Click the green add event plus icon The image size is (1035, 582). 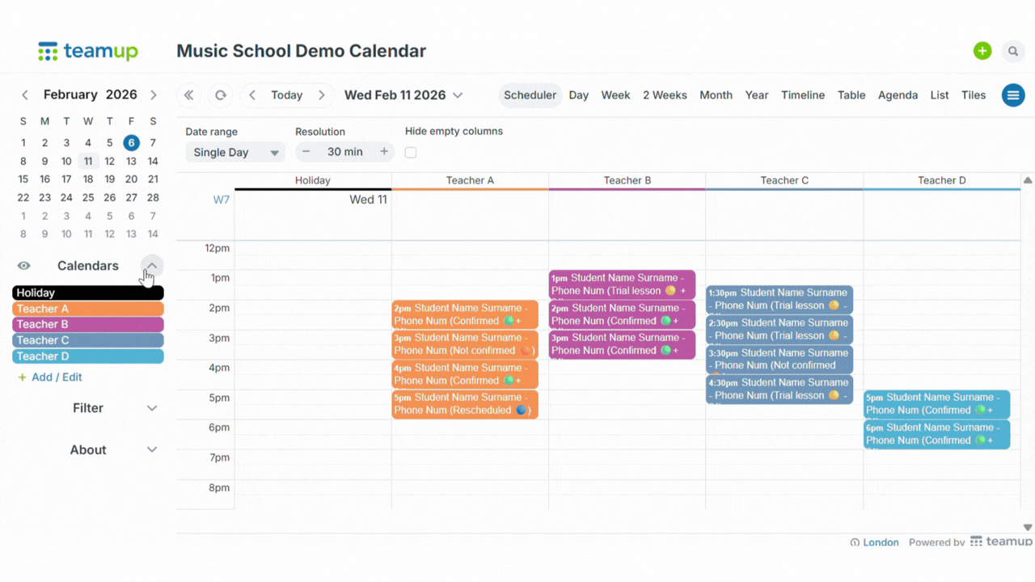coord(982,51)
